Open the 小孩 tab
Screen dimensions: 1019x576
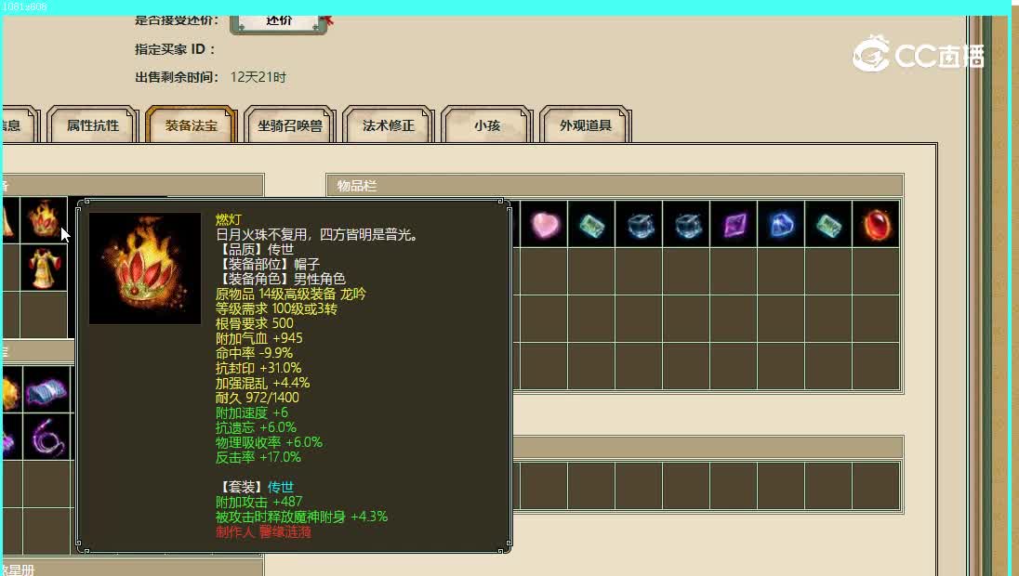click(x=487, y=124)
